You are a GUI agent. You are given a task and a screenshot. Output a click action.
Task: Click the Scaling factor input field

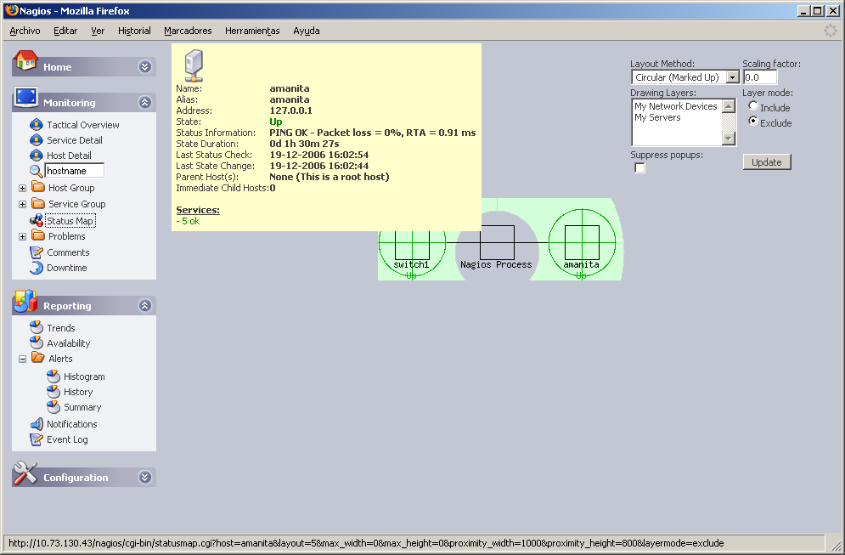point(760,77)
